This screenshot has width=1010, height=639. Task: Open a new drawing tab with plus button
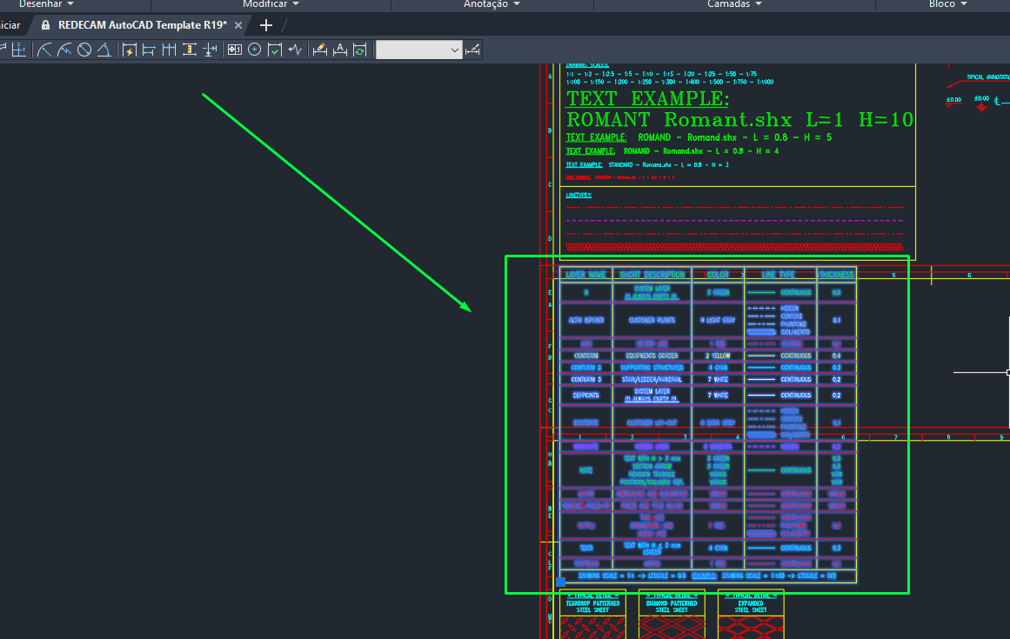pos(266,25)
